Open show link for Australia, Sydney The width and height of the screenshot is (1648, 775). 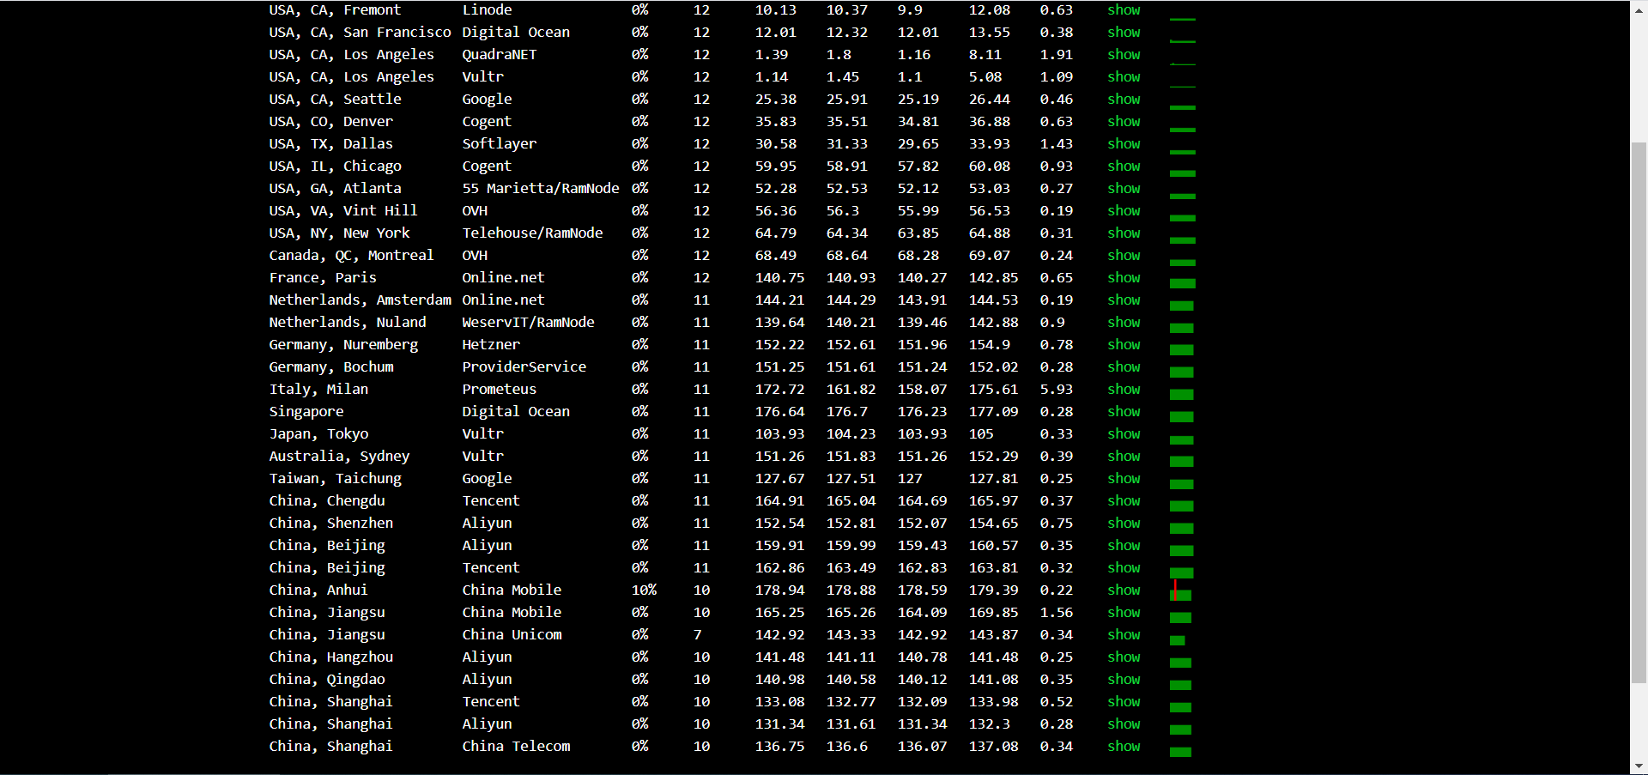1124,457
